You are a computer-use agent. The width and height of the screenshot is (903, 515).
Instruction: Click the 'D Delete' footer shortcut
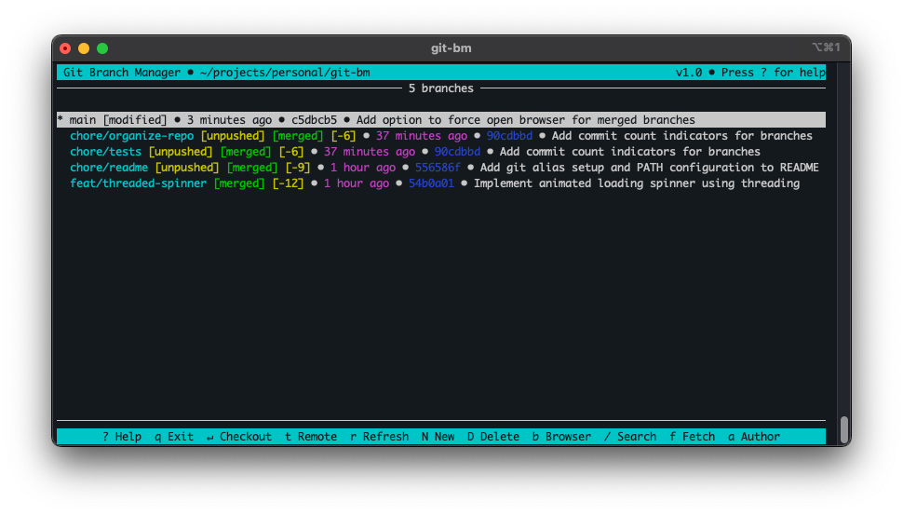(493, 437)
